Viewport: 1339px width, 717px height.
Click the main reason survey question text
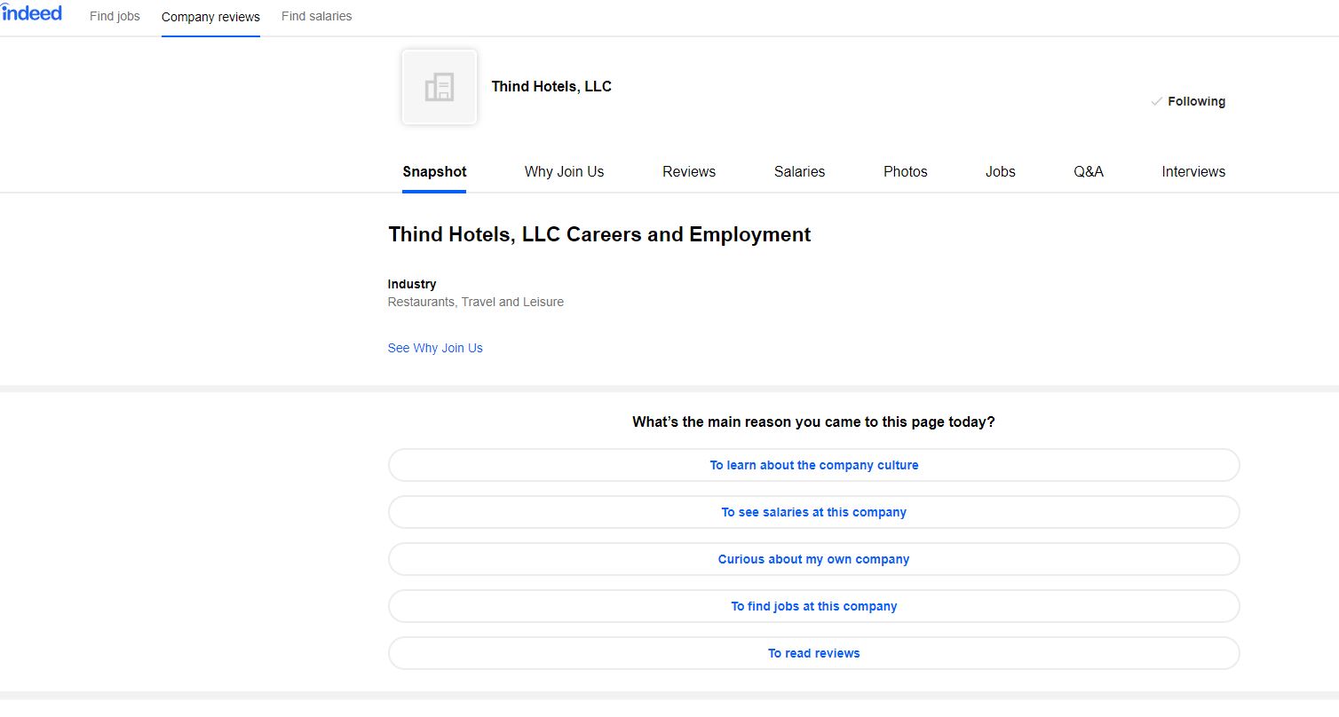click(x=813, y=422)
